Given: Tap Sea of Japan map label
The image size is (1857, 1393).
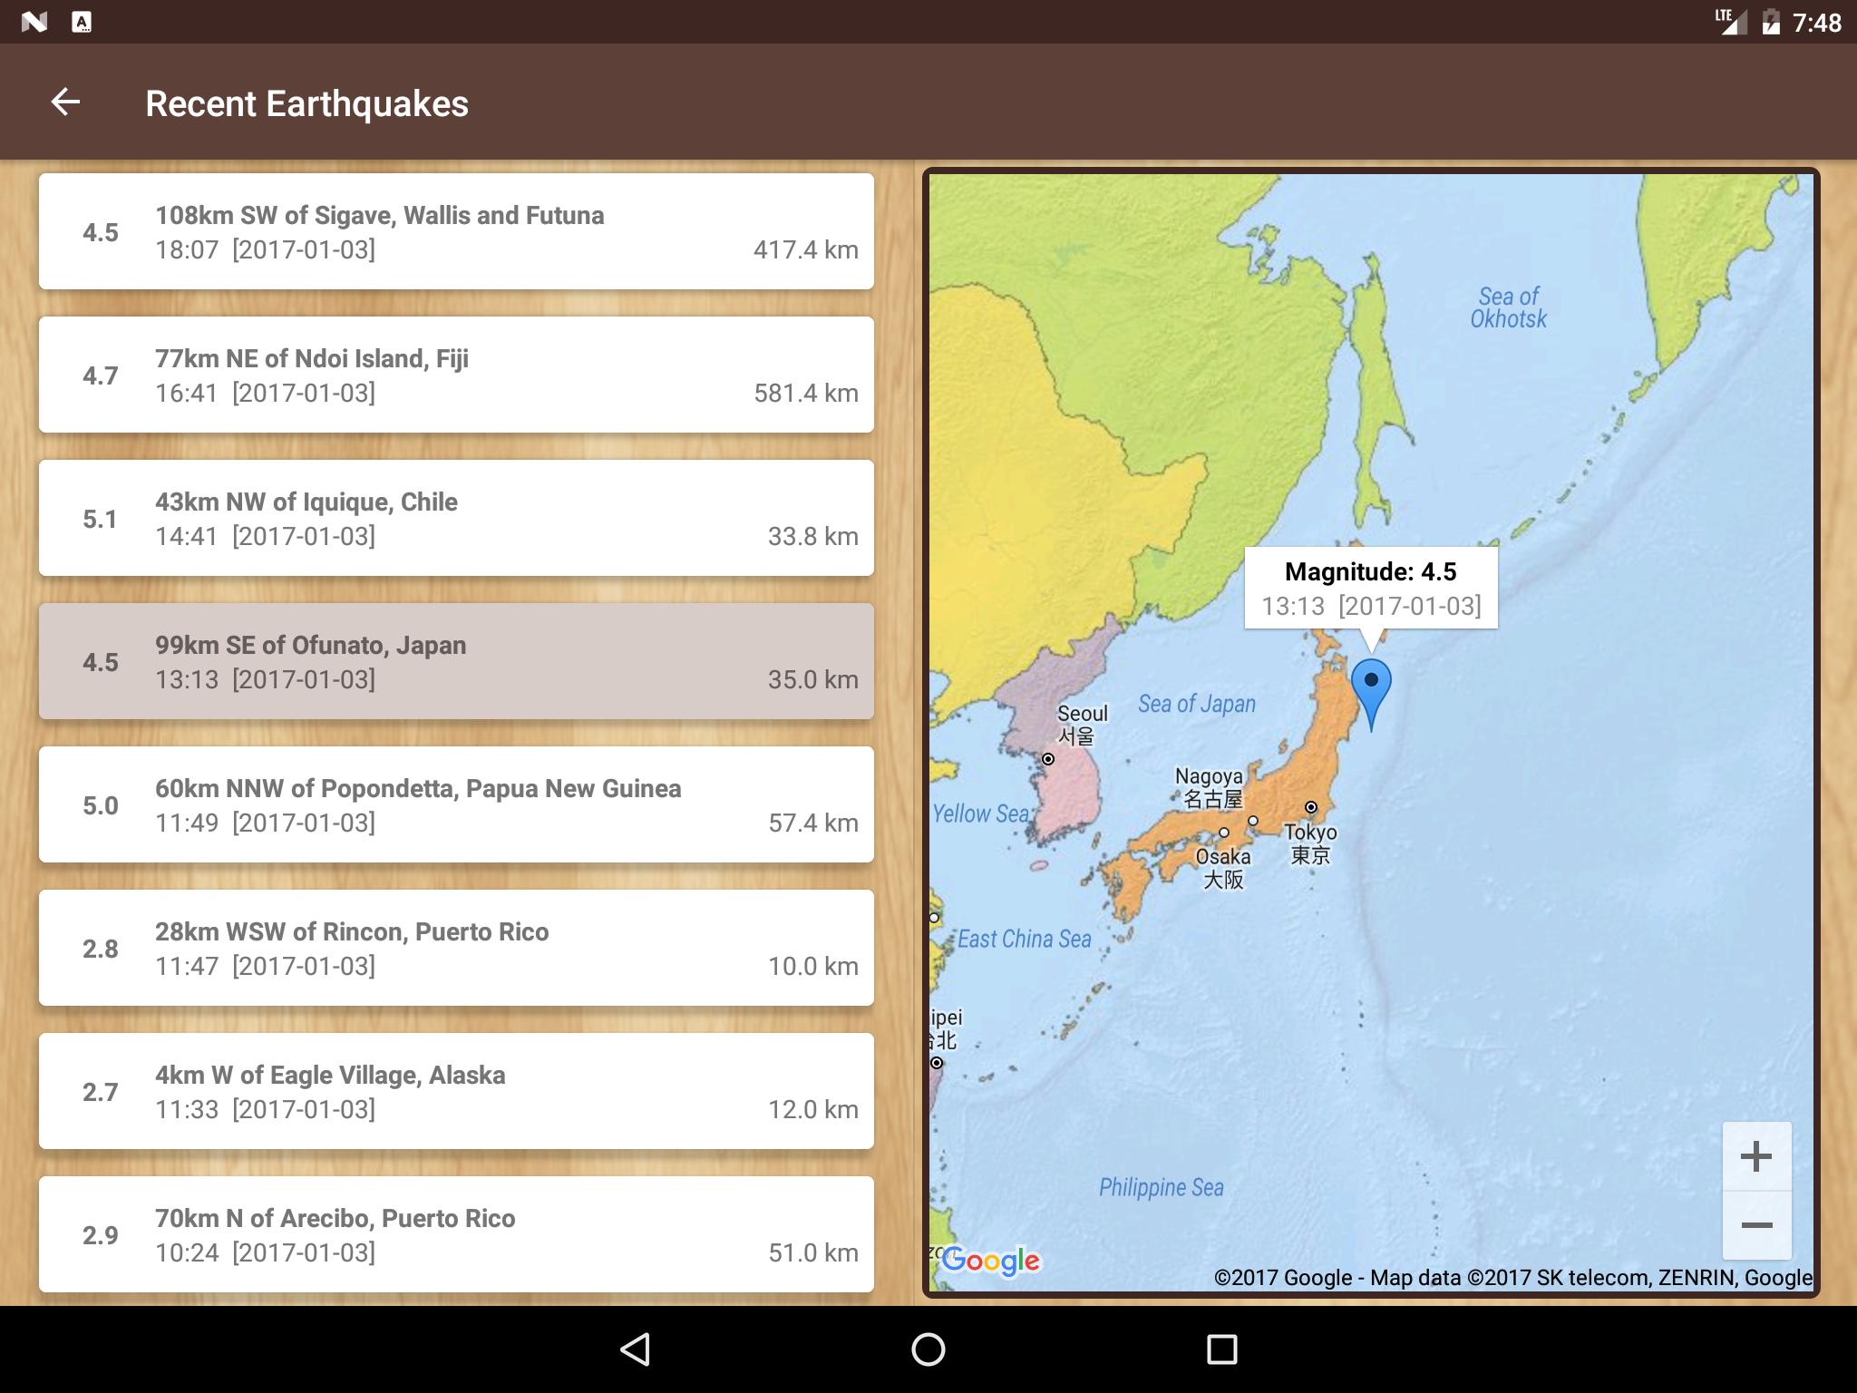Looking at the screenshot, I should click(1197, 704).
